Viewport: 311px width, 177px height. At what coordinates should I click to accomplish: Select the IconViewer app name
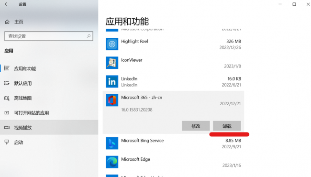(x=132, y=60)
